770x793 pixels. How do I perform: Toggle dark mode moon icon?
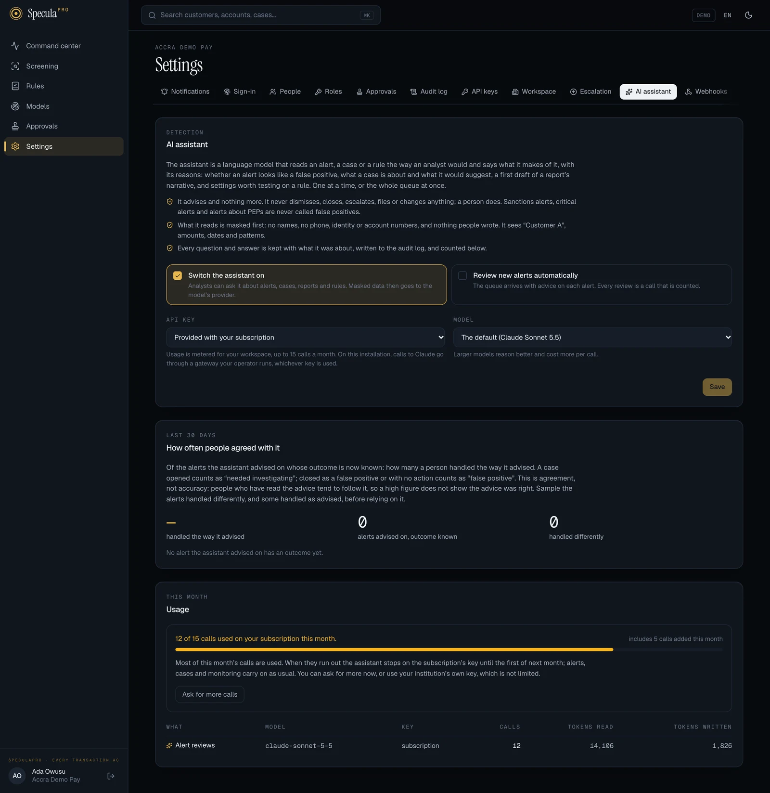click(748, 15)
